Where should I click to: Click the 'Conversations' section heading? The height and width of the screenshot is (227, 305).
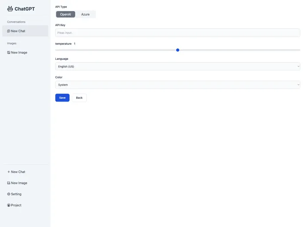coord(16,22)
